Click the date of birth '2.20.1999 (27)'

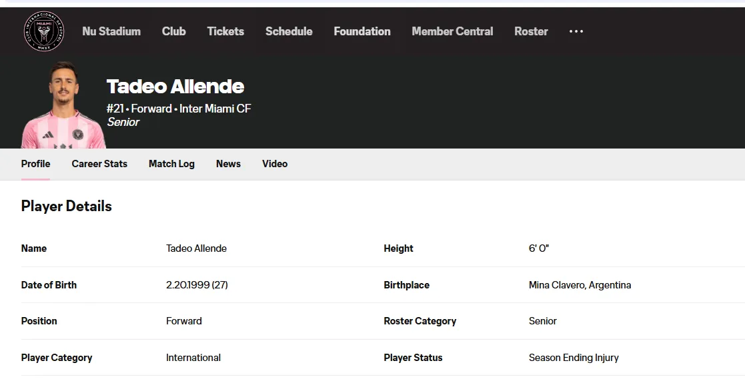[197, 285]
